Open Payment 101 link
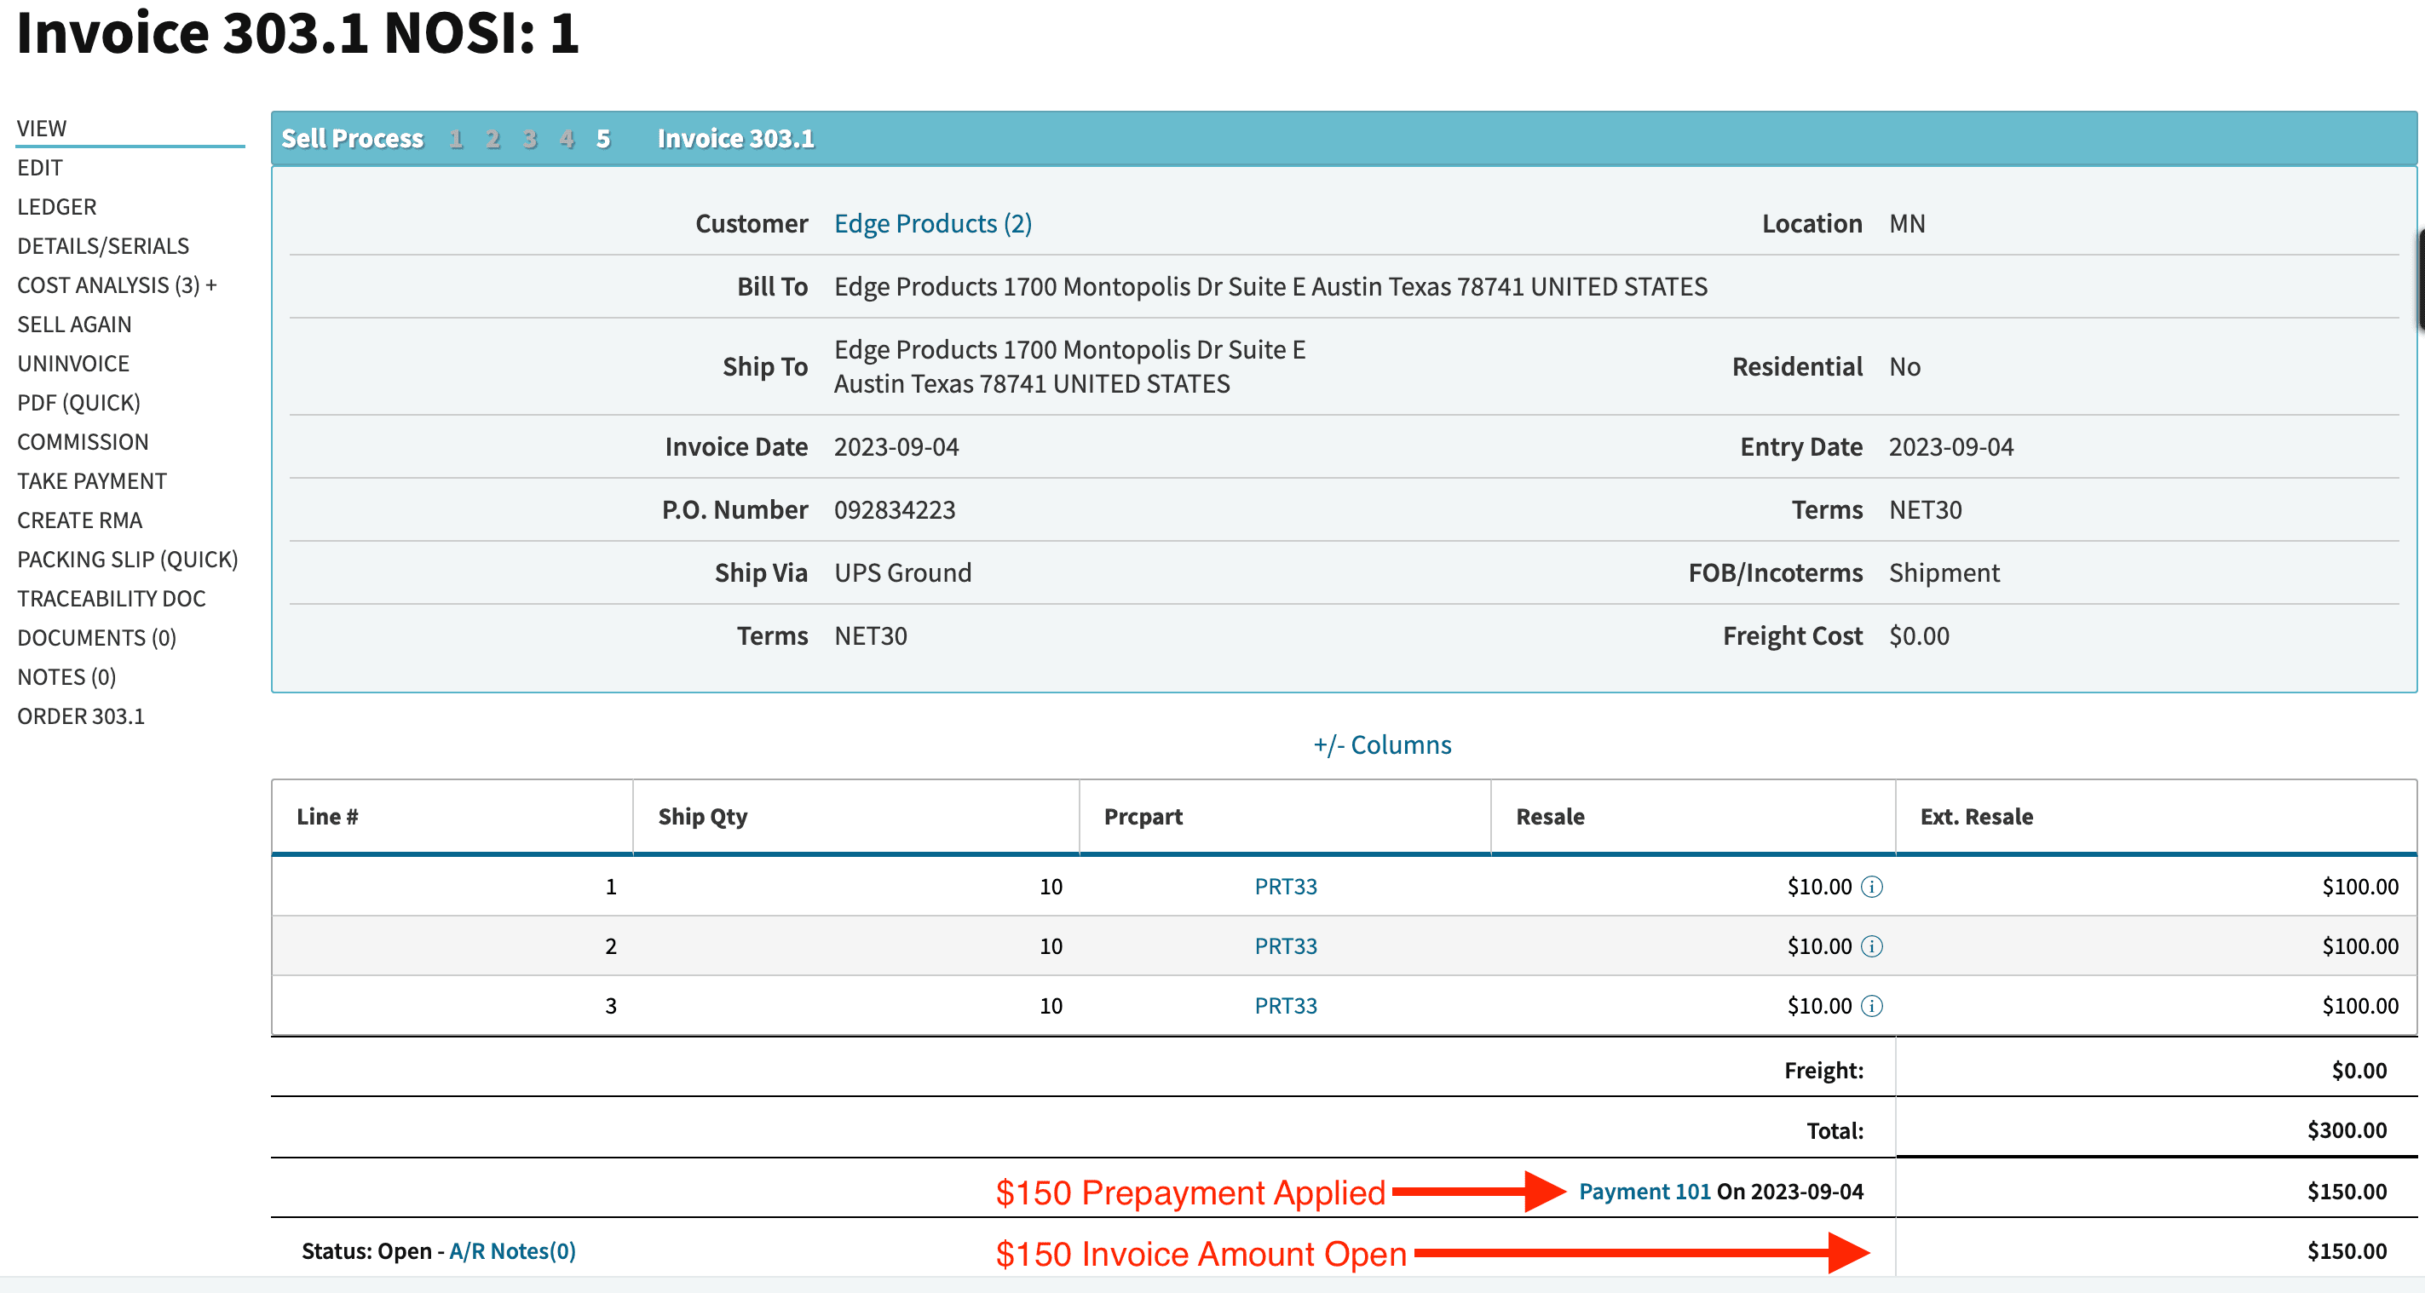The image size is (2425, 1293). coord(1644,1191)
